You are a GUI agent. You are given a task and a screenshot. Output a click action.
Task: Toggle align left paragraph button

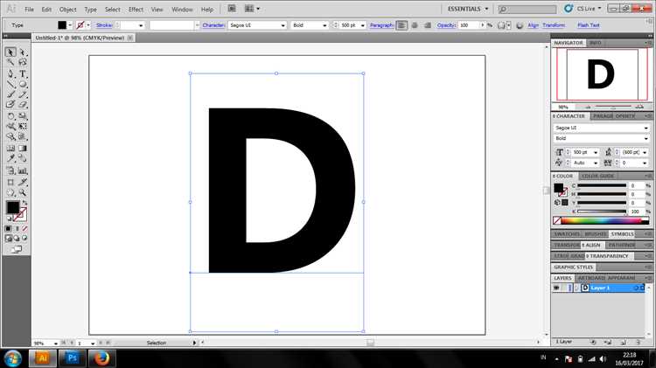401,25
